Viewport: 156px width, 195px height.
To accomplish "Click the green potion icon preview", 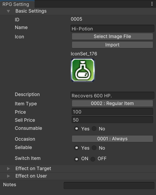I will (83, 70).
